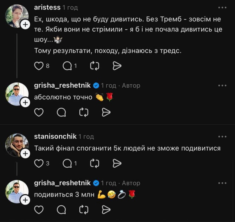Reply to the aristess comment
Viewport: 235px width, 222px height.
point(67,66)
